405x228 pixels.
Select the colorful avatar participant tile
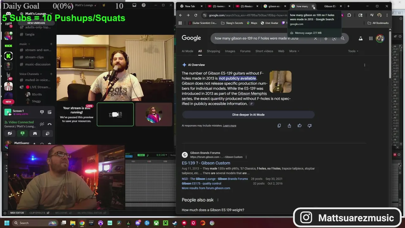point(154,114)
